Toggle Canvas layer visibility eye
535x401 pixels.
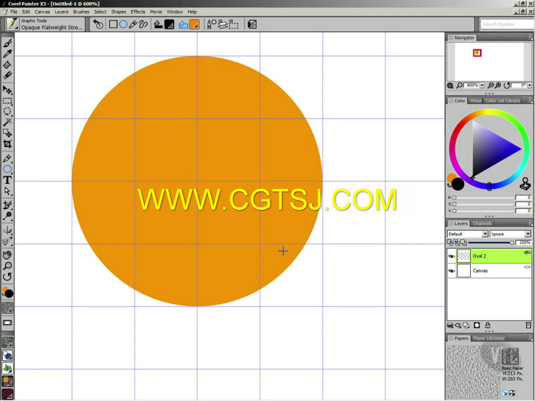451,271
